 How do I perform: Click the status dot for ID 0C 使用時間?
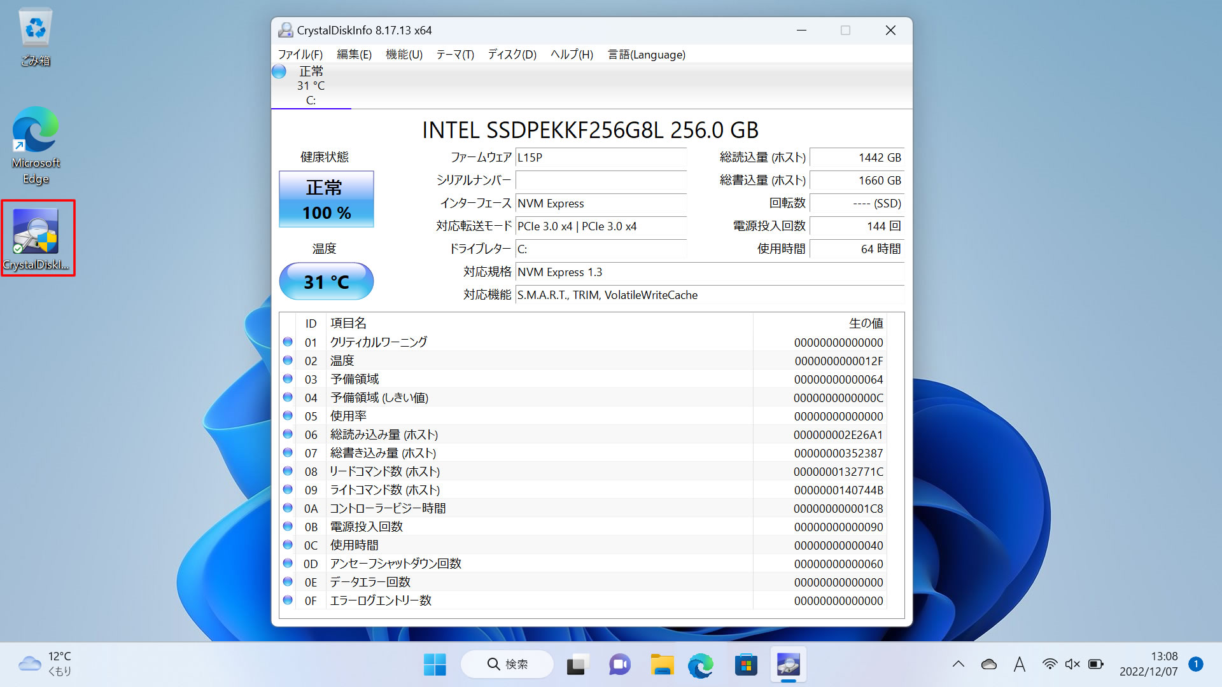(288, 545)
